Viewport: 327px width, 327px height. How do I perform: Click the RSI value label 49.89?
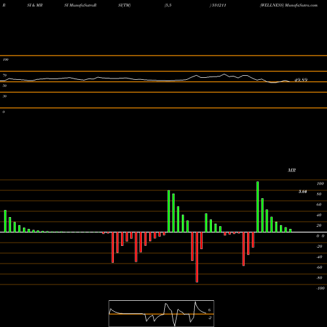(301, 80)
